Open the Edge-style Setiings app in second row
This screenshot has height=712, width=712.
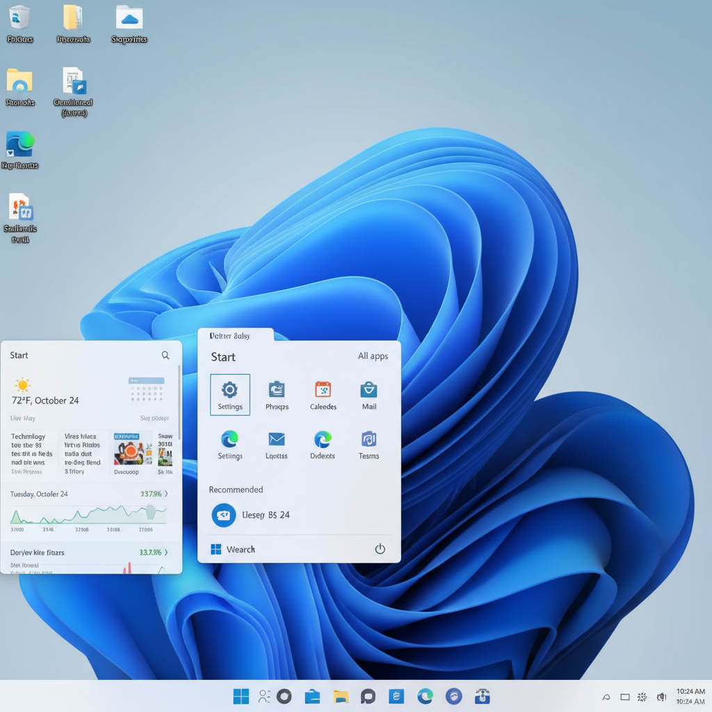point(229,444)
